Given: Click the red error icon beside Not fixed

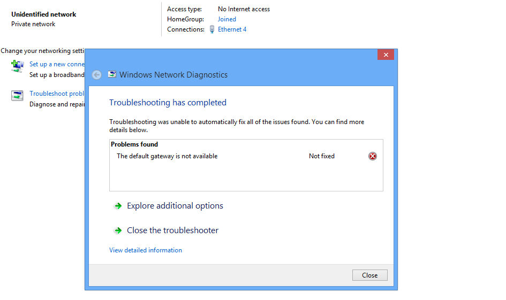Looking at the screenshot, I should coord(373,156).
